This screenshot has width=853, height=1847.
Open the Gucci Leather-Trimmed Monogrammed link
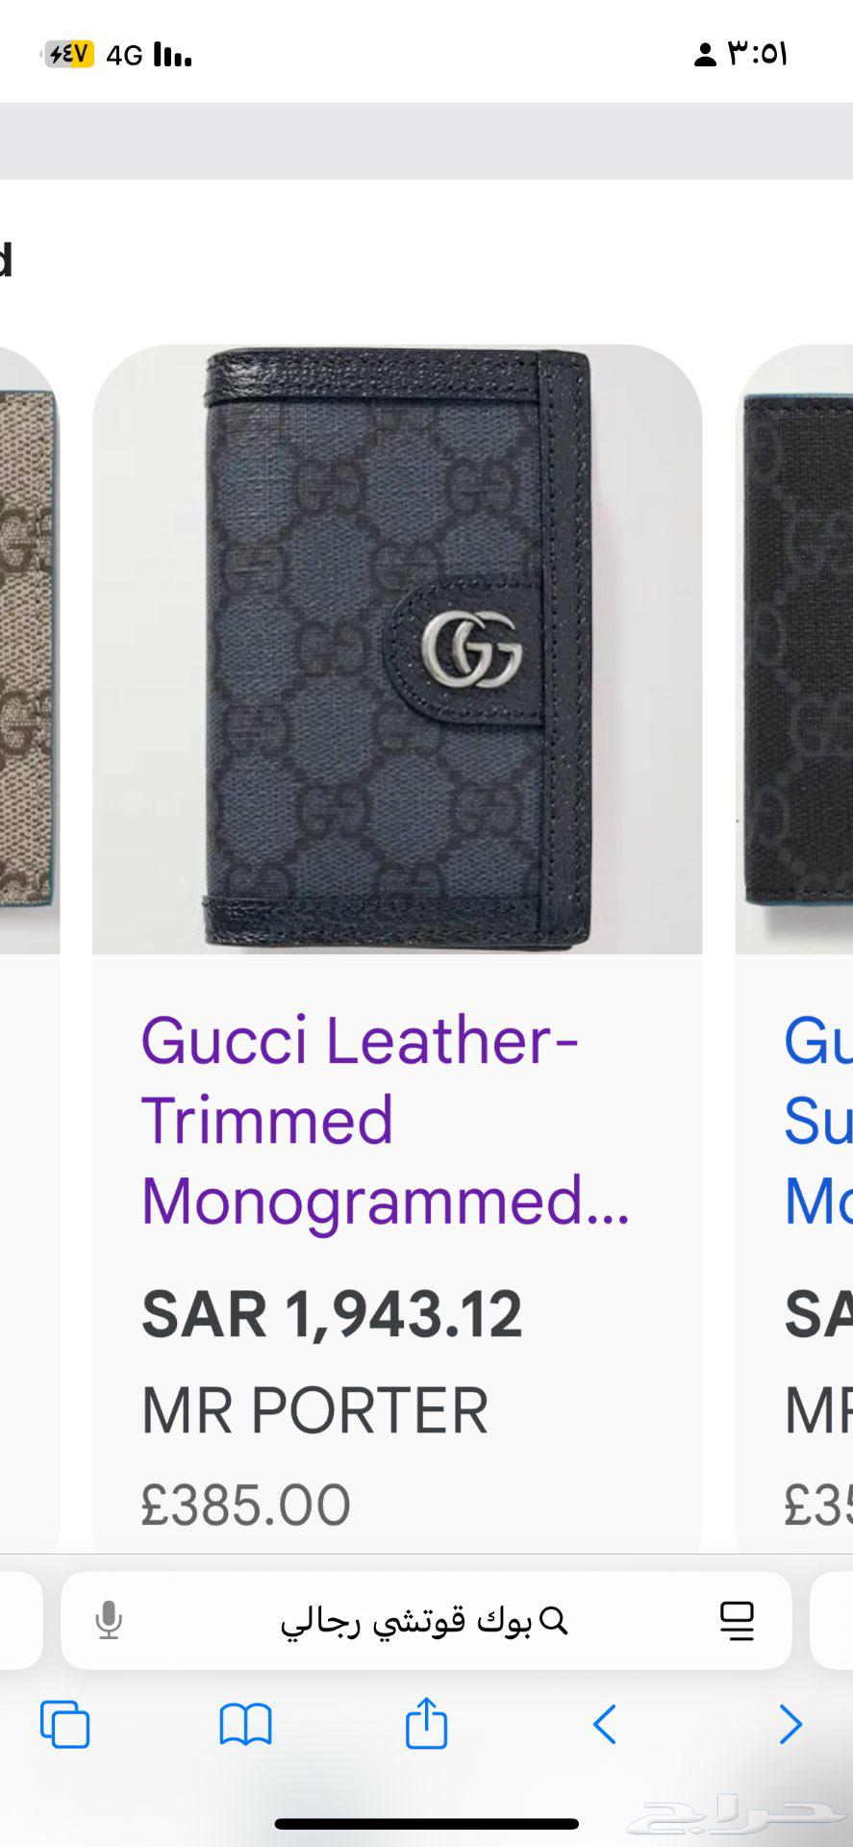pyautogui.click(x=385, y=1121)
